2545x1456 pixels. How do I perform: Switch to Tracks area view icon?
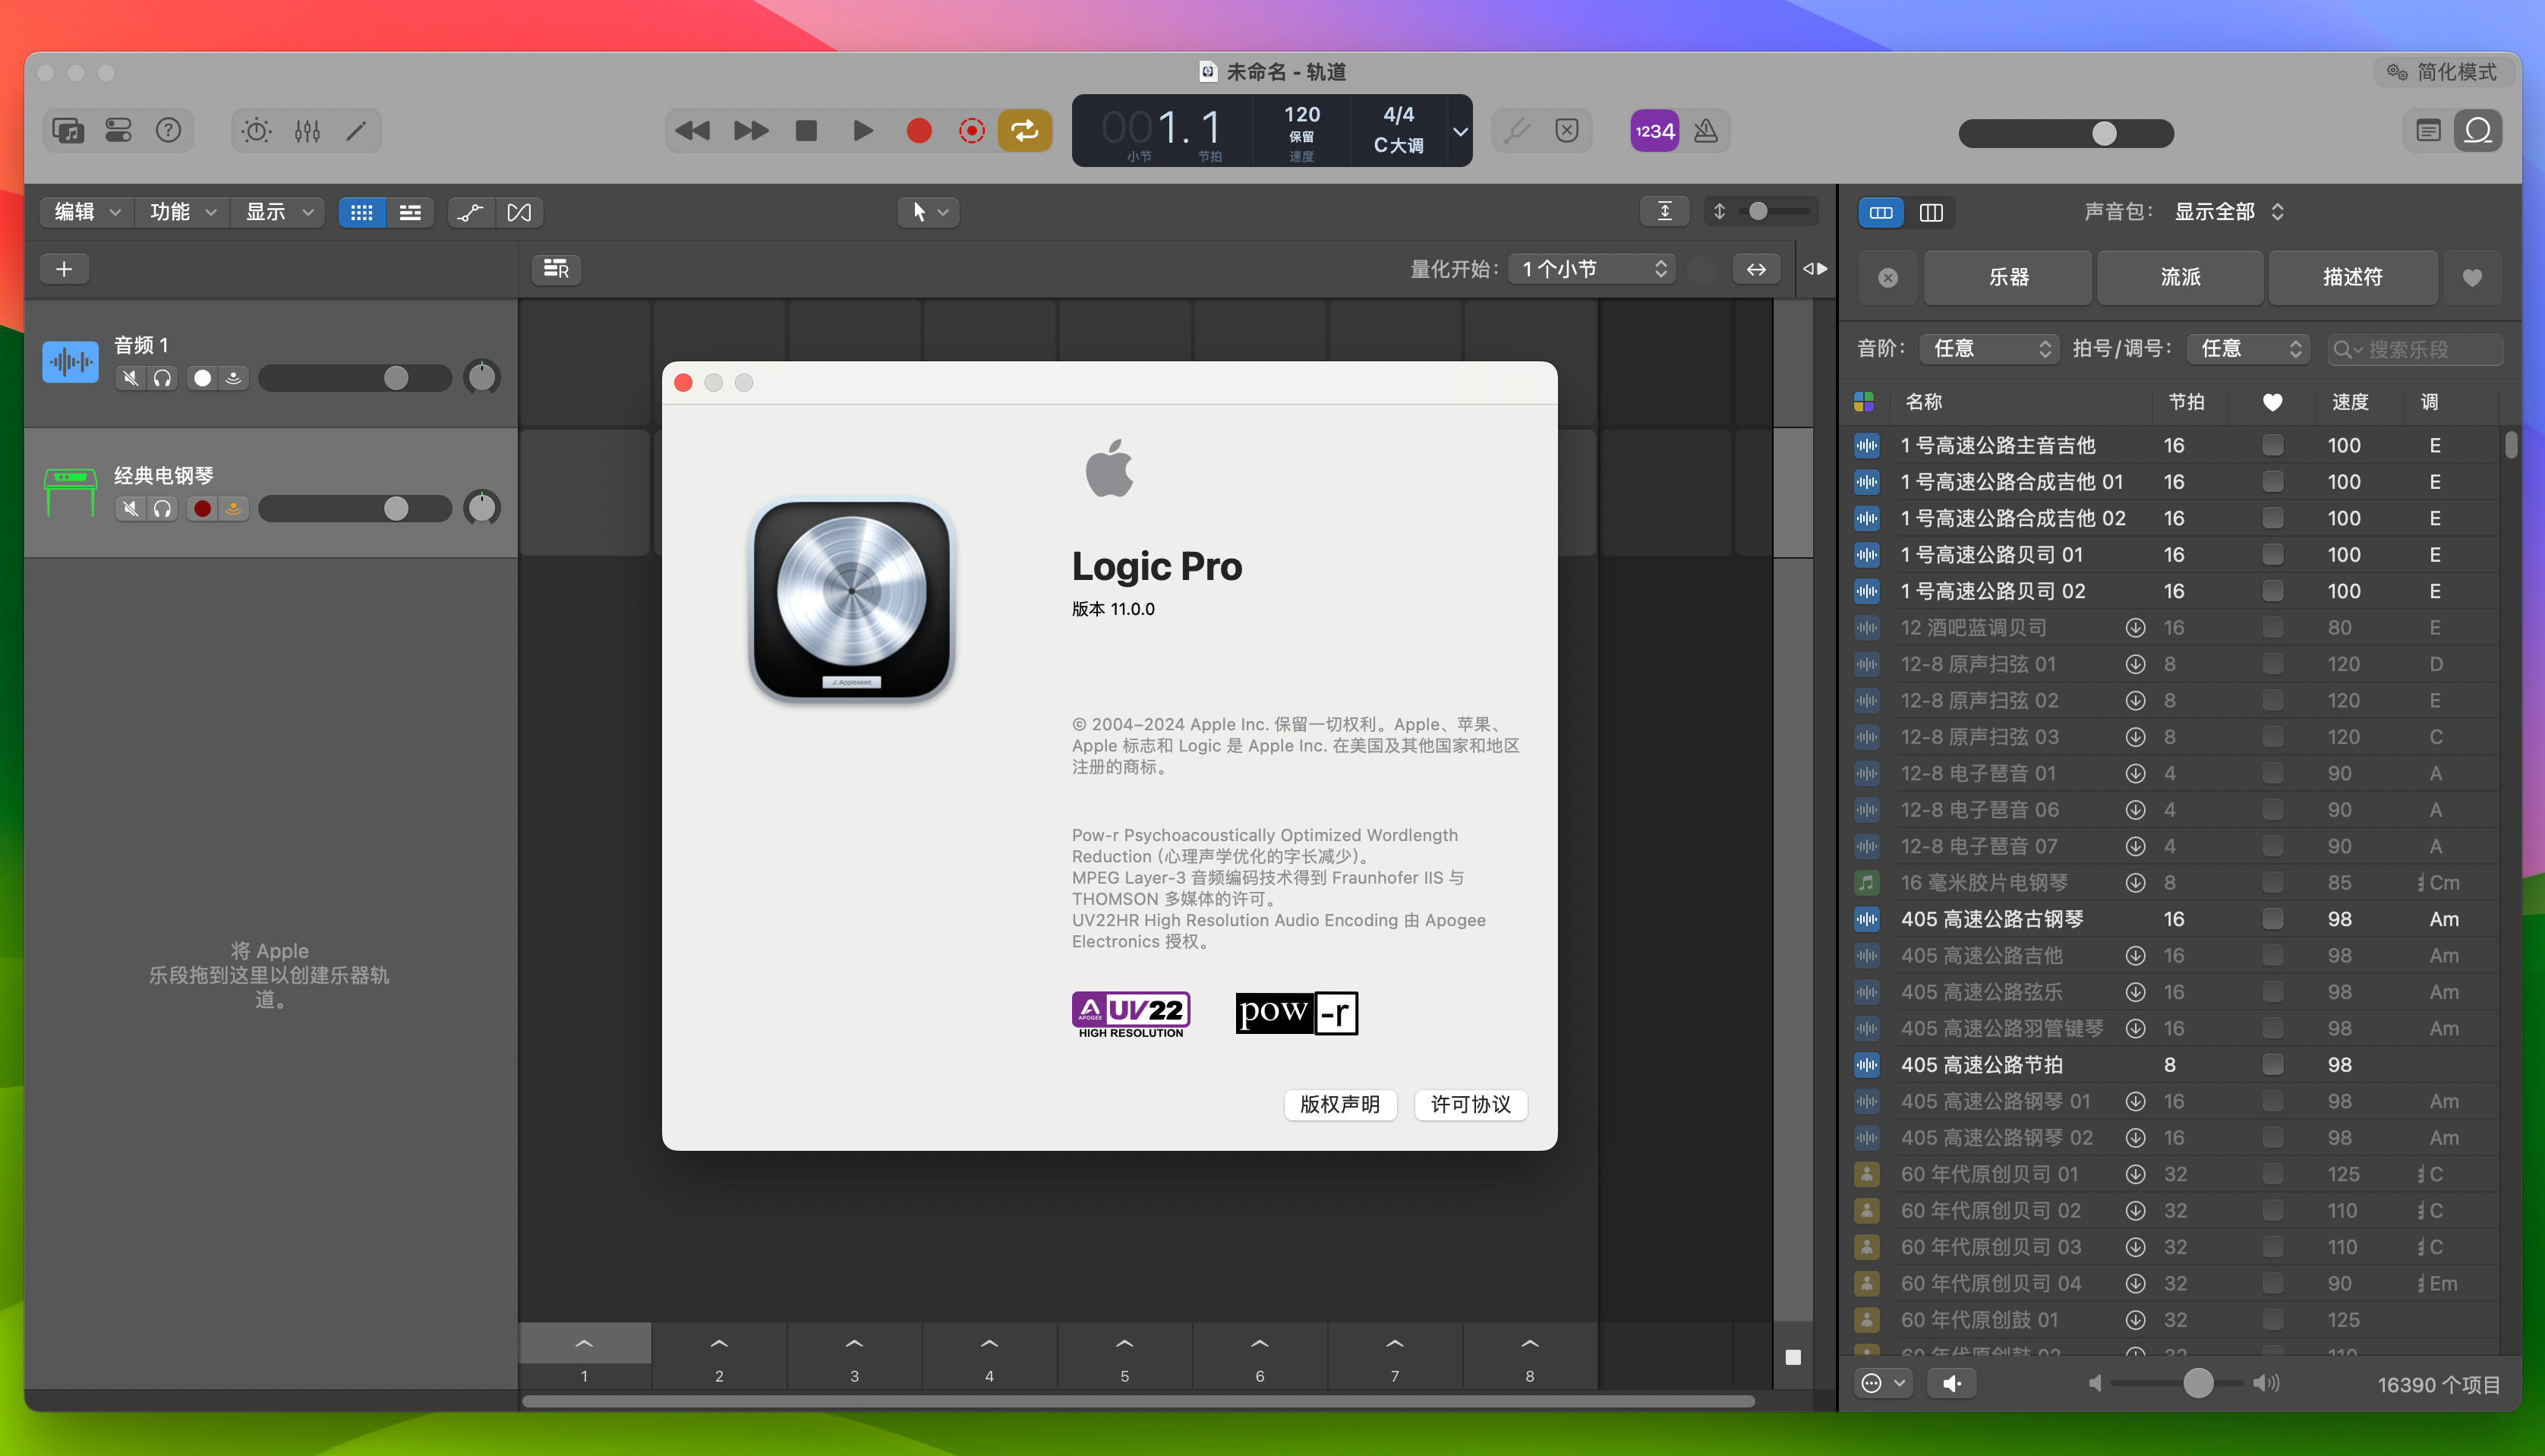(410, 212)
